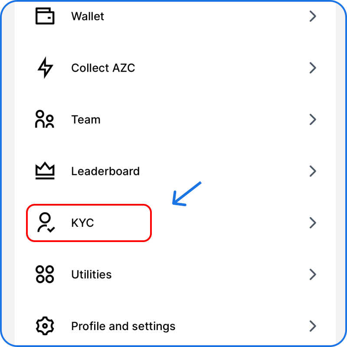Click the four-circles Utilities icon
Screen dimensions: 347x347
[45, 275]
